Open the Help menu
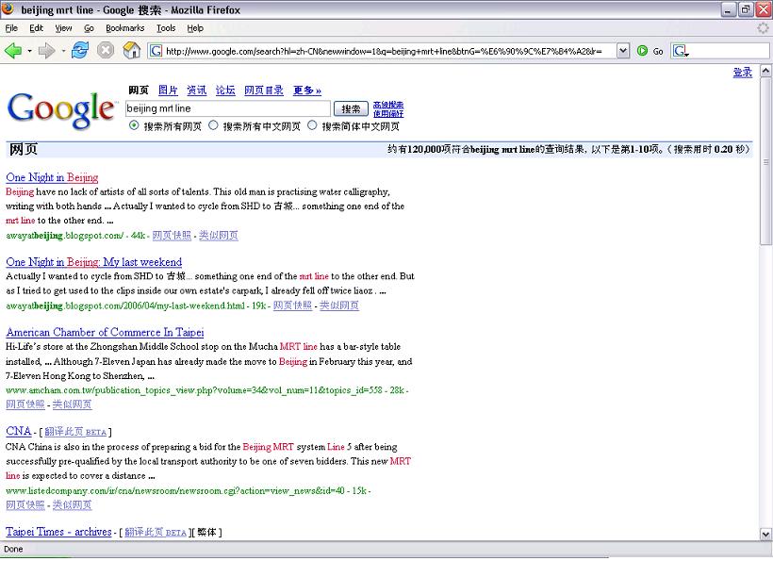The image size is (773, 561). (x=195, y=28)
